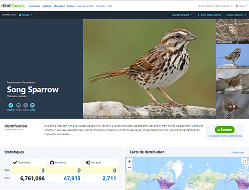Go to previous species Sierra Madre Sparrow
Viewport: 249px width, 190px height.
click(x=210, y=15)
